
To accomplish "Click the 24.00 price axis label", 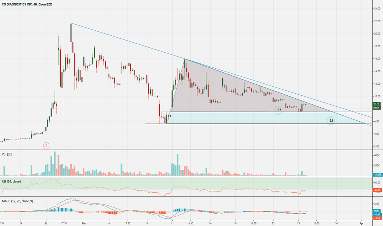I will click(377, 9).
